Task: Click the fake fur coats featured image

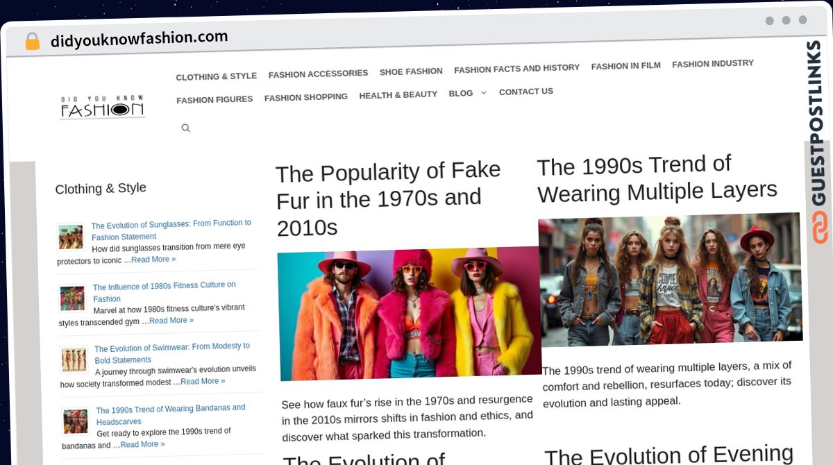Action: click(x=410, y=314)
